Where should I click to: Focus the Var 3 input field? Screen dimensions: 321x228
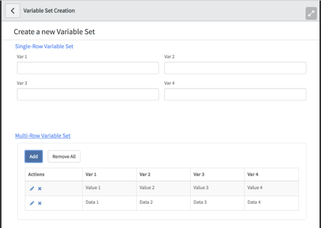coord(88,94)
